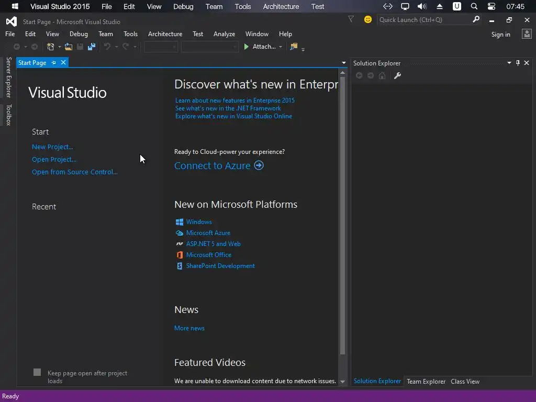Screen dimensions: 536x402
Task: Click the Save toolbar icon
Action: (80, 47)
